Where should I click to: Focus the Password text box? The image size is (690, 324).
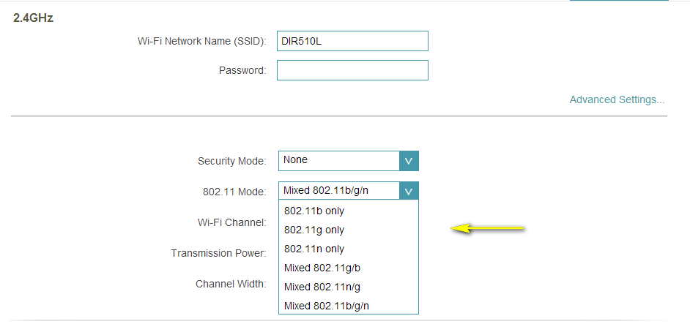pos(352,70)
